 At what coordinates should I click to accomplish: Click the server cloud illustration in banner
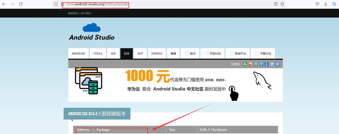click(x=88, y=80)
